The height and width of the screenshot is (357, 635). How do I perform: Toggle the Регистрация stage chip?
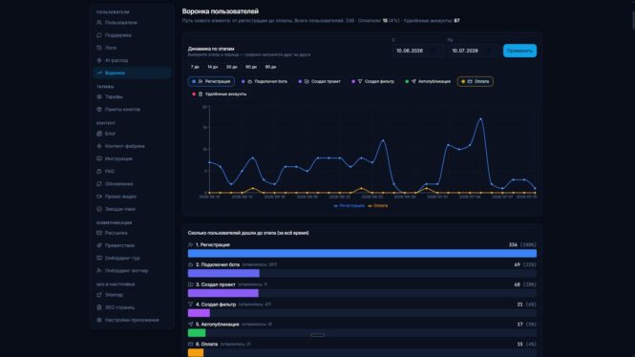pyautogui.click(x=211, y=81)
